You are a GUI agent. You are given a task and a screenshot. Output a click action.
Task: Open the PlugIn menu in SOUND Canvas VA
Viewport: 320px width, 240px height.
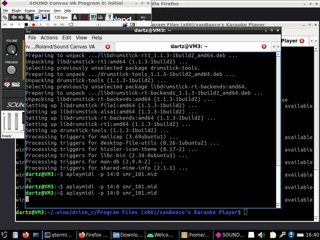16,11
